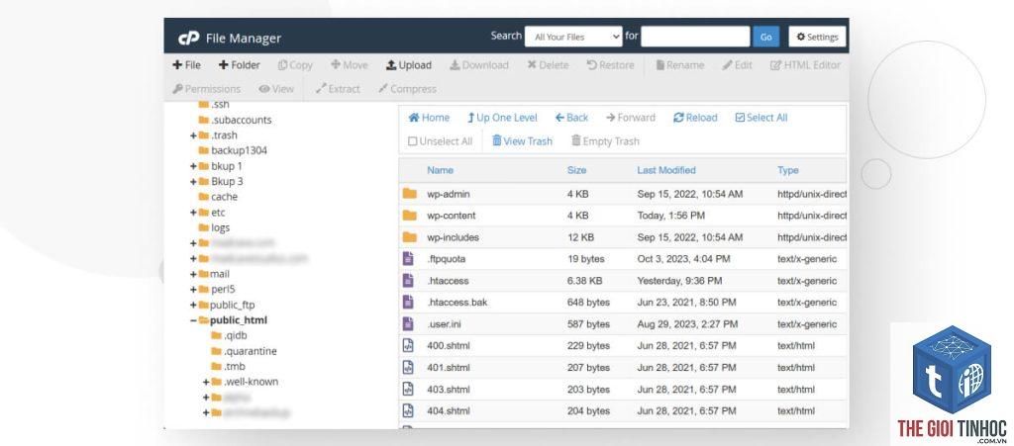The width and height of the screenshot is (1014, 446).
Task: Reload the file listing
Action: [695, 118]
